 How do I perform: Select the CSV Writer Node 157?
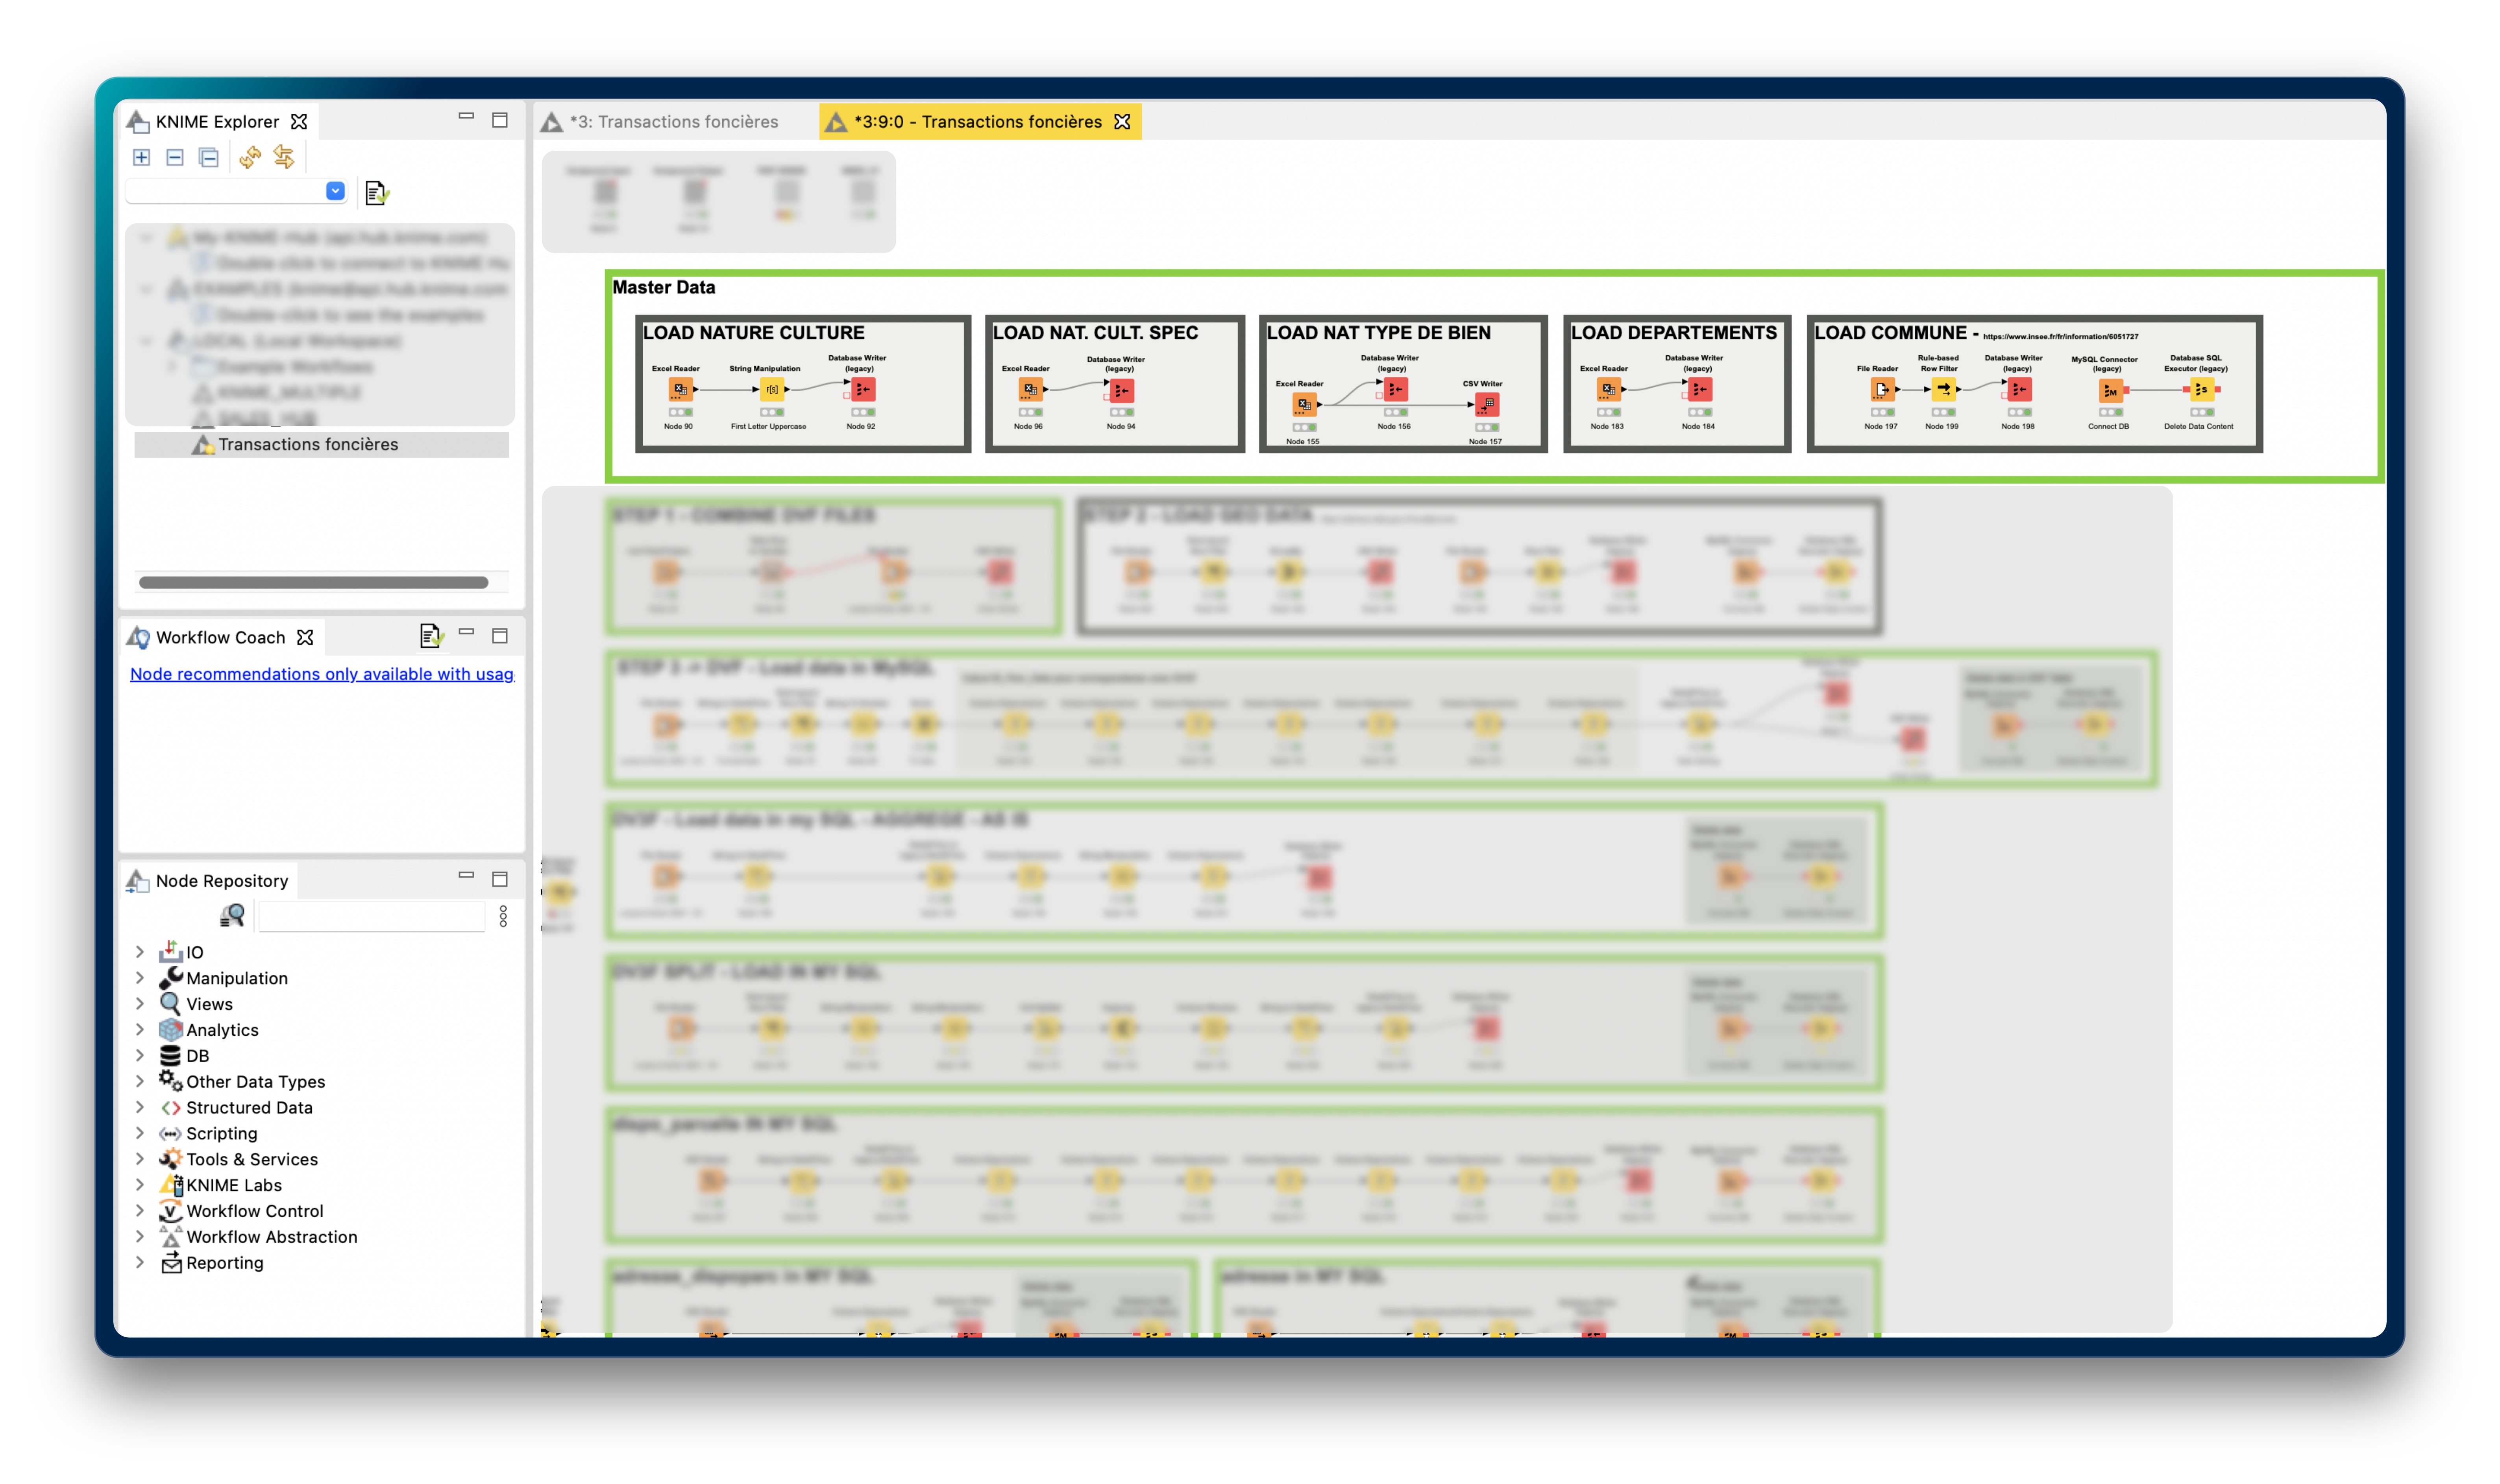[x=1486, y=404]
